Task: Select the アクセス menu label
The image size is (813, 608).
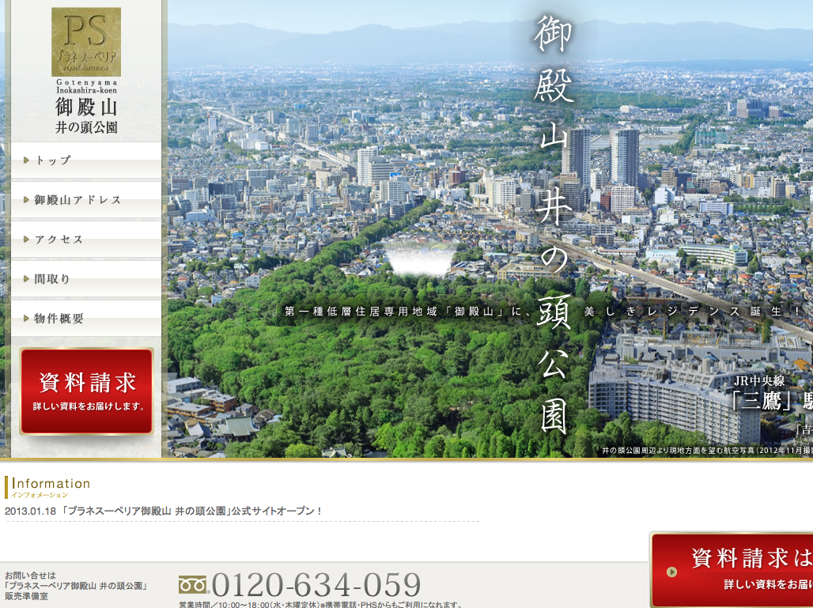Action: pos(59,240)
